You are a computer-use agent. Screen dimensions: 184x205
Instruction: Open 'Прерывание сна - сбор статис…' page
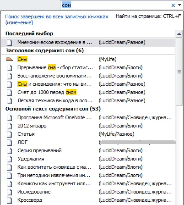point(88,67)
